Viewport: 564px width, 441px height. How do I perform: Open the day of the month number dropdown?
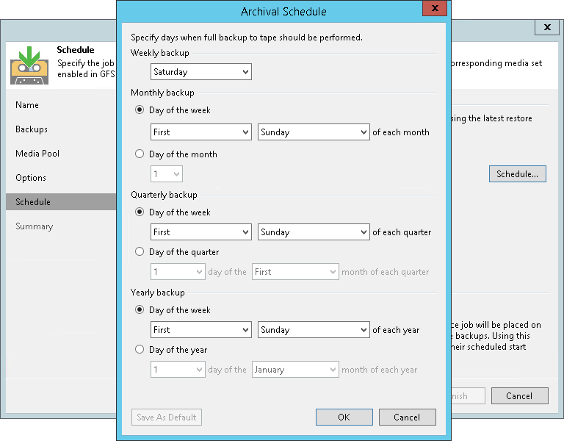pos(167,174)
